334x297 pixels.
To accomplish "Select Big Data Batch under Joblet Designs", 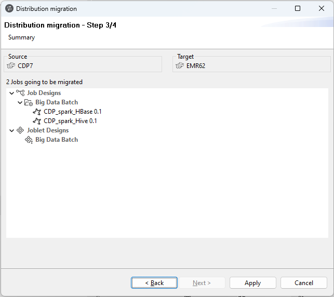I will coord(57,140).
